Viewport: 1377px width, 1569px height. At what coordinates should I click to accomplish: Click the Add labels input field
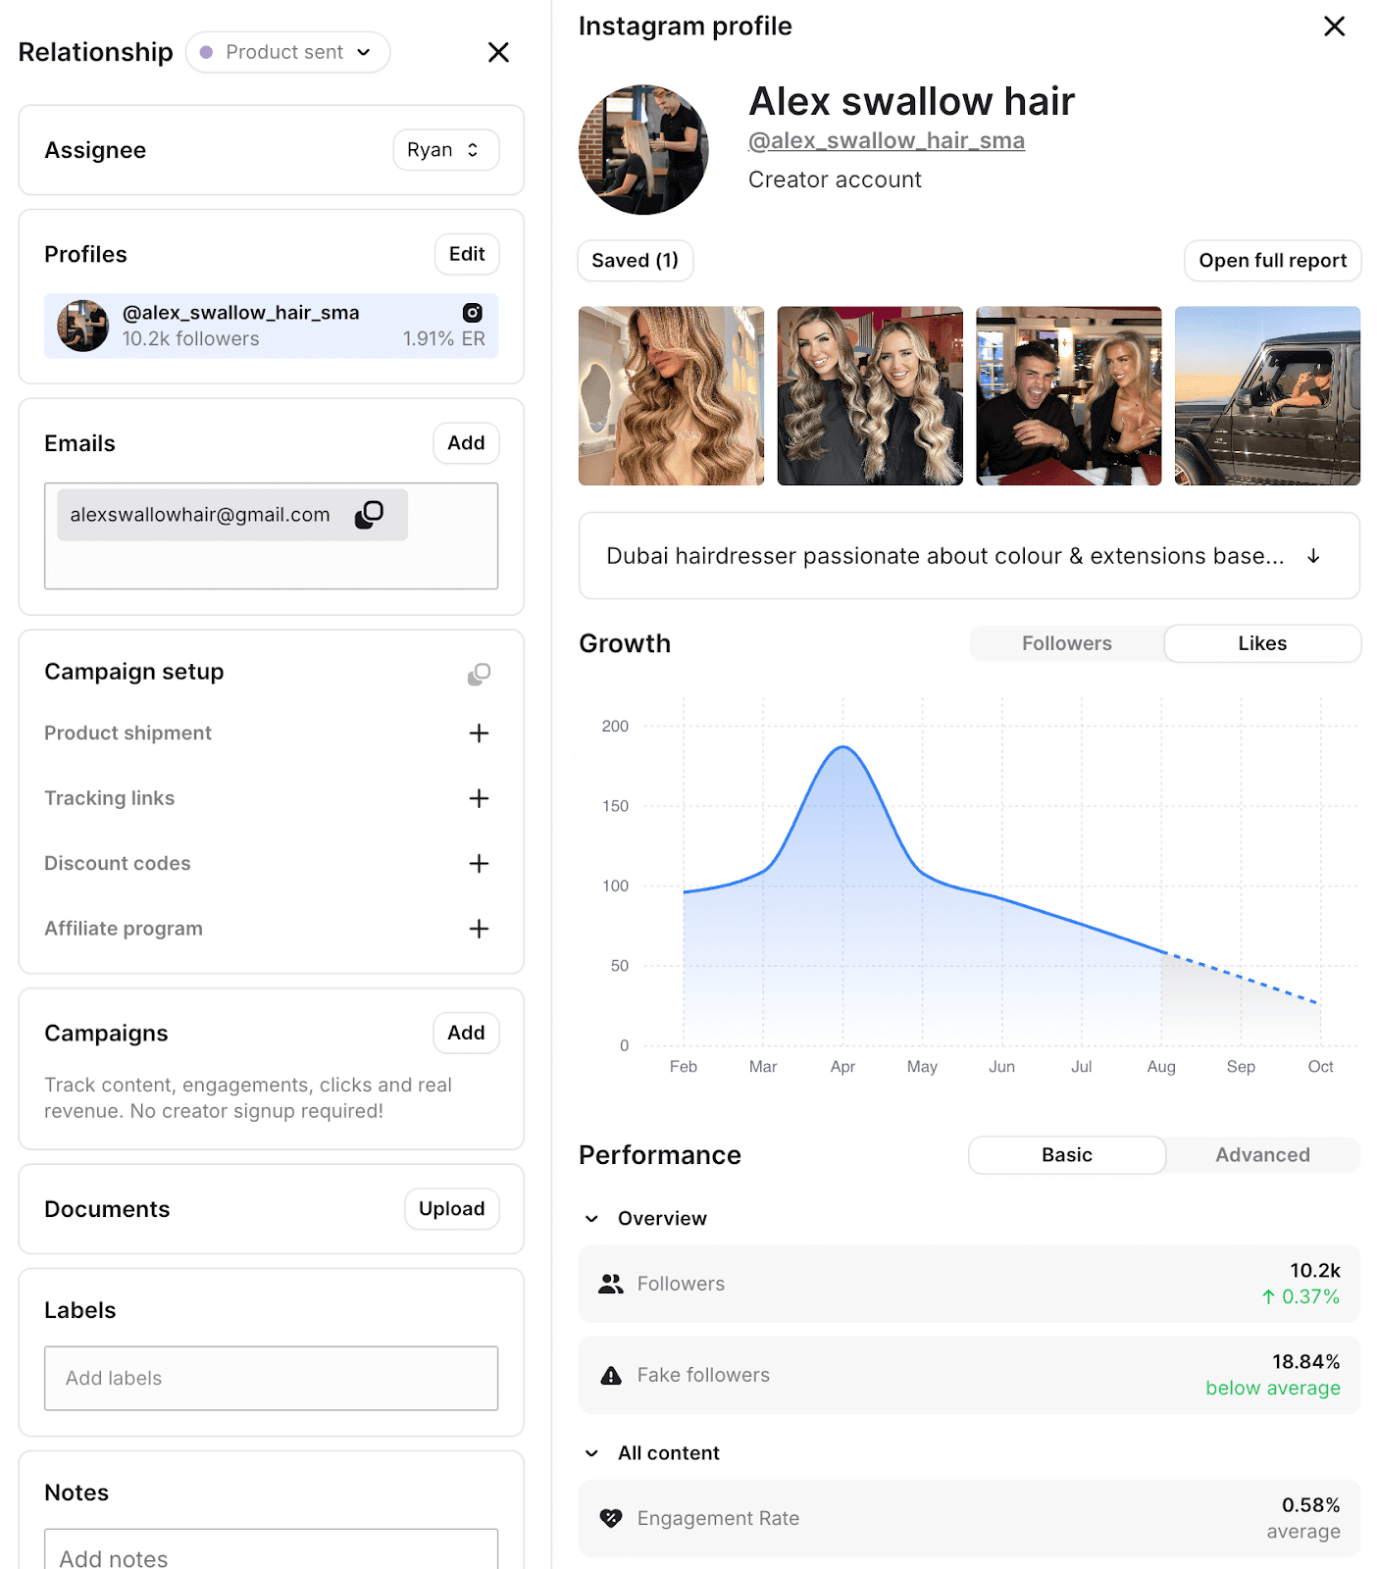click(x=271, y=1379)
